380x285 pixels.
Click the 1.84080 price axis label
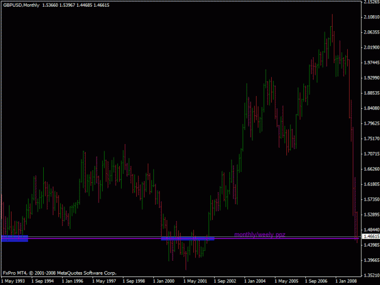(x=371, y=108)
